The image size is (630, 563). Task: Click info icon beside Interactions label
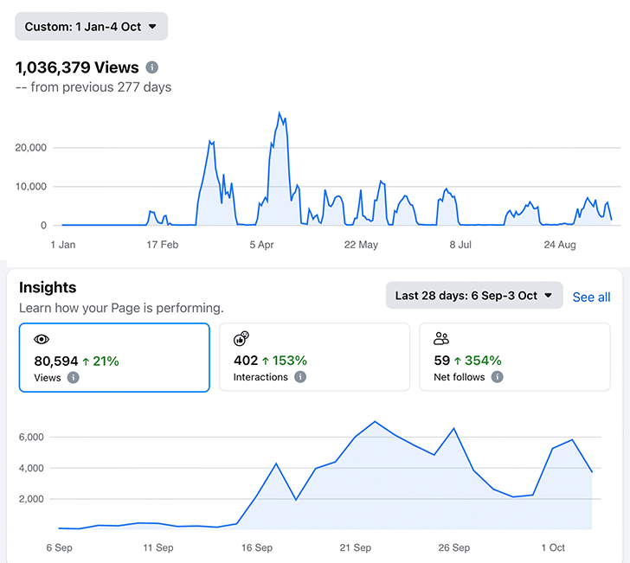coord(299,377)
